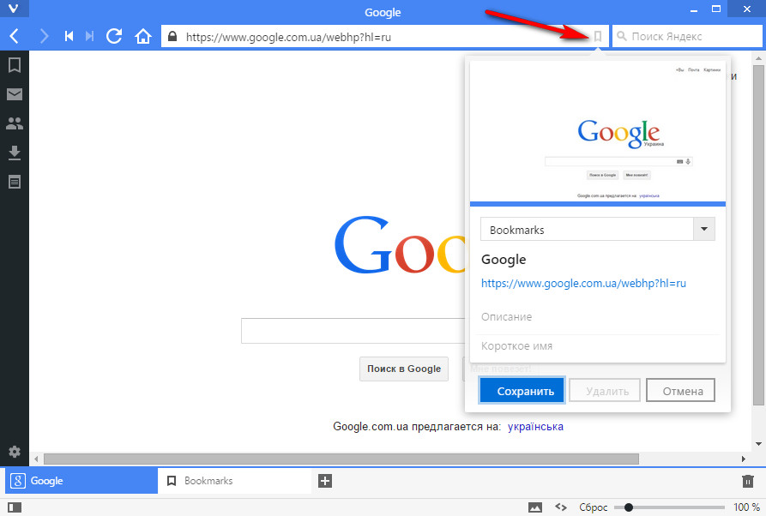Screen dimensions: 766x516
Task: Click the 100 % zoom value
Action: (x=746, y=507)
